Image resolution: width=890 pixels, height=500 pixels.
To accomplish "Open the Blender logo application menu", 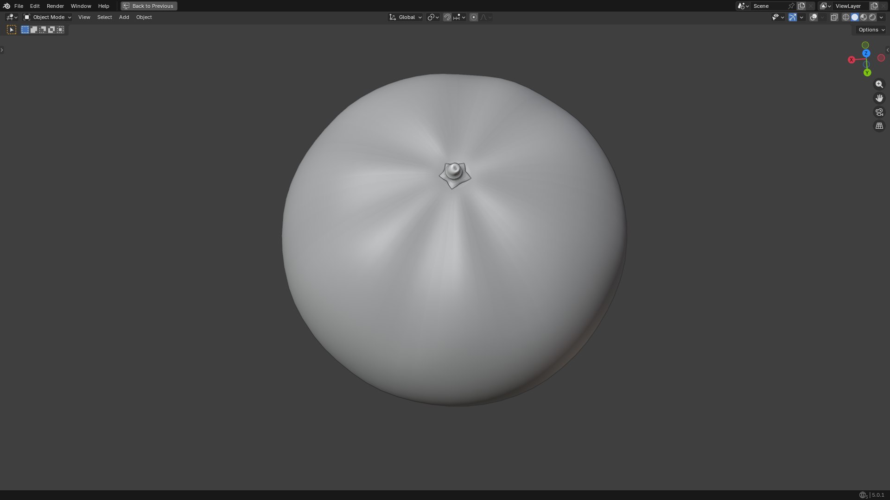I will pyautogui.click(x=6, y=6).
